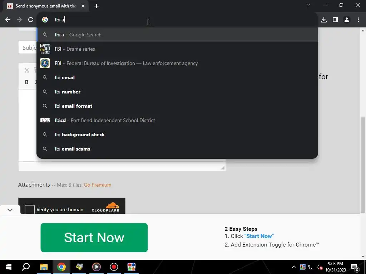Go back with the browser back arrow
This screenshot has height=274, width=366.
[8, 20]
